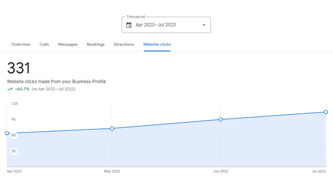Click the 90 y-axis label

pos(13,119)
